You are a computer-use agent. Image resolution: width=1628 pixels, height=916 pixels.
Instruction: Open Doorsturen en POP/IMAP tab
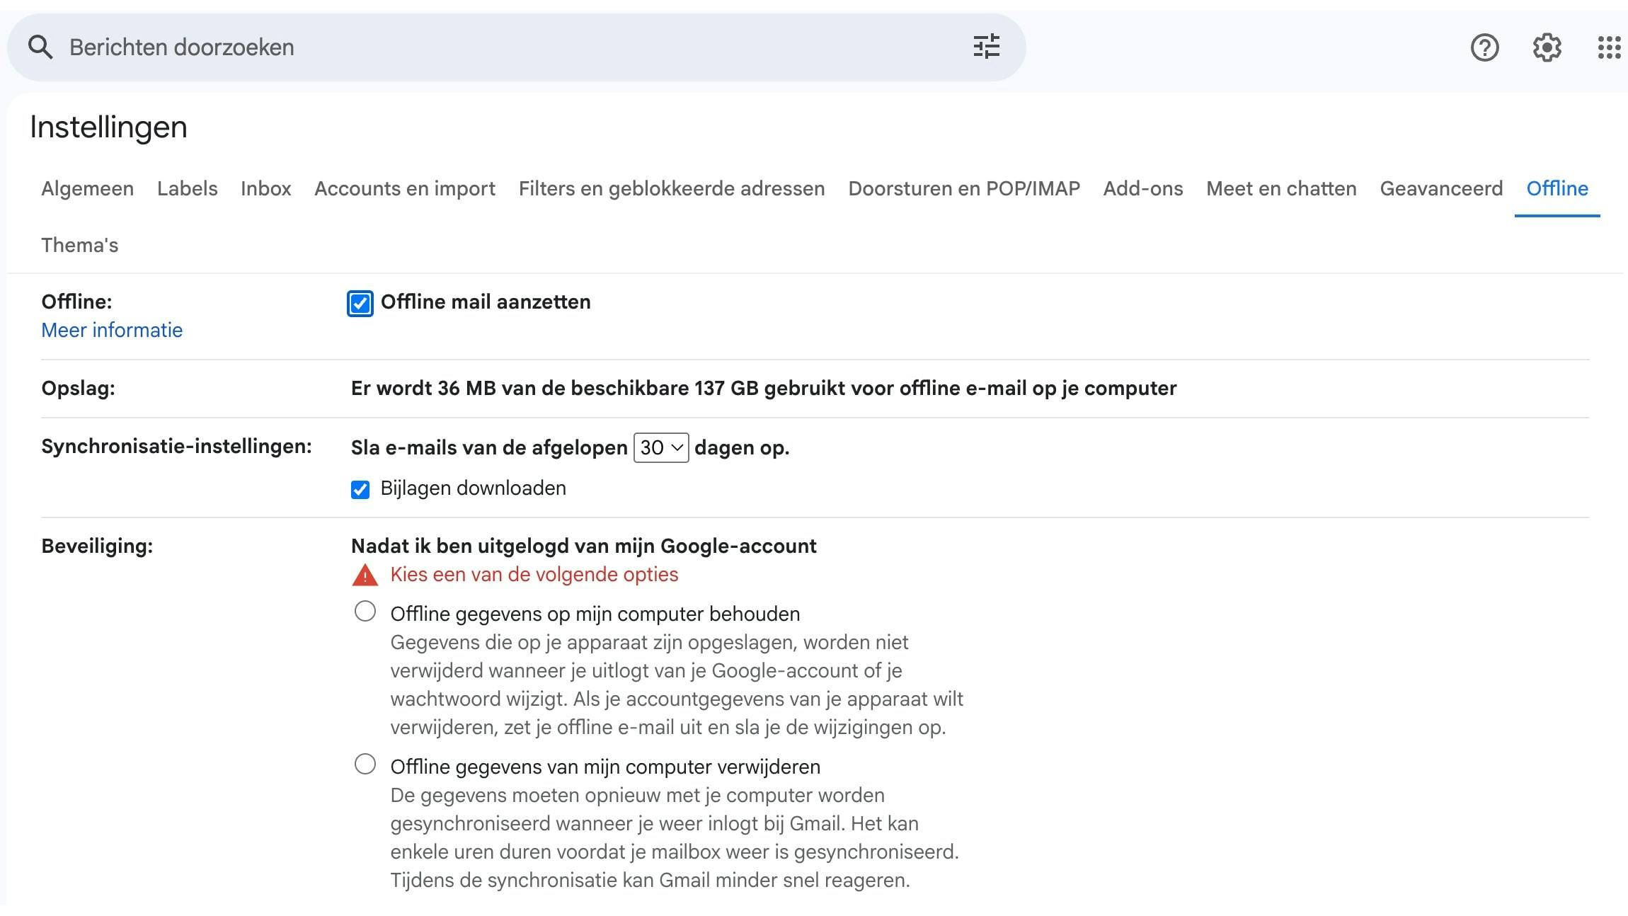963,188
